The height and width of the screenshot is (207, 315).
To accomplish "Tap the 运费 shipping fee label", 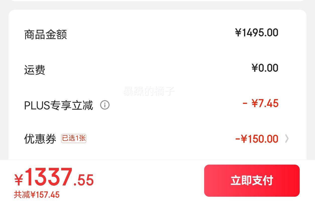I will (35, 70).
